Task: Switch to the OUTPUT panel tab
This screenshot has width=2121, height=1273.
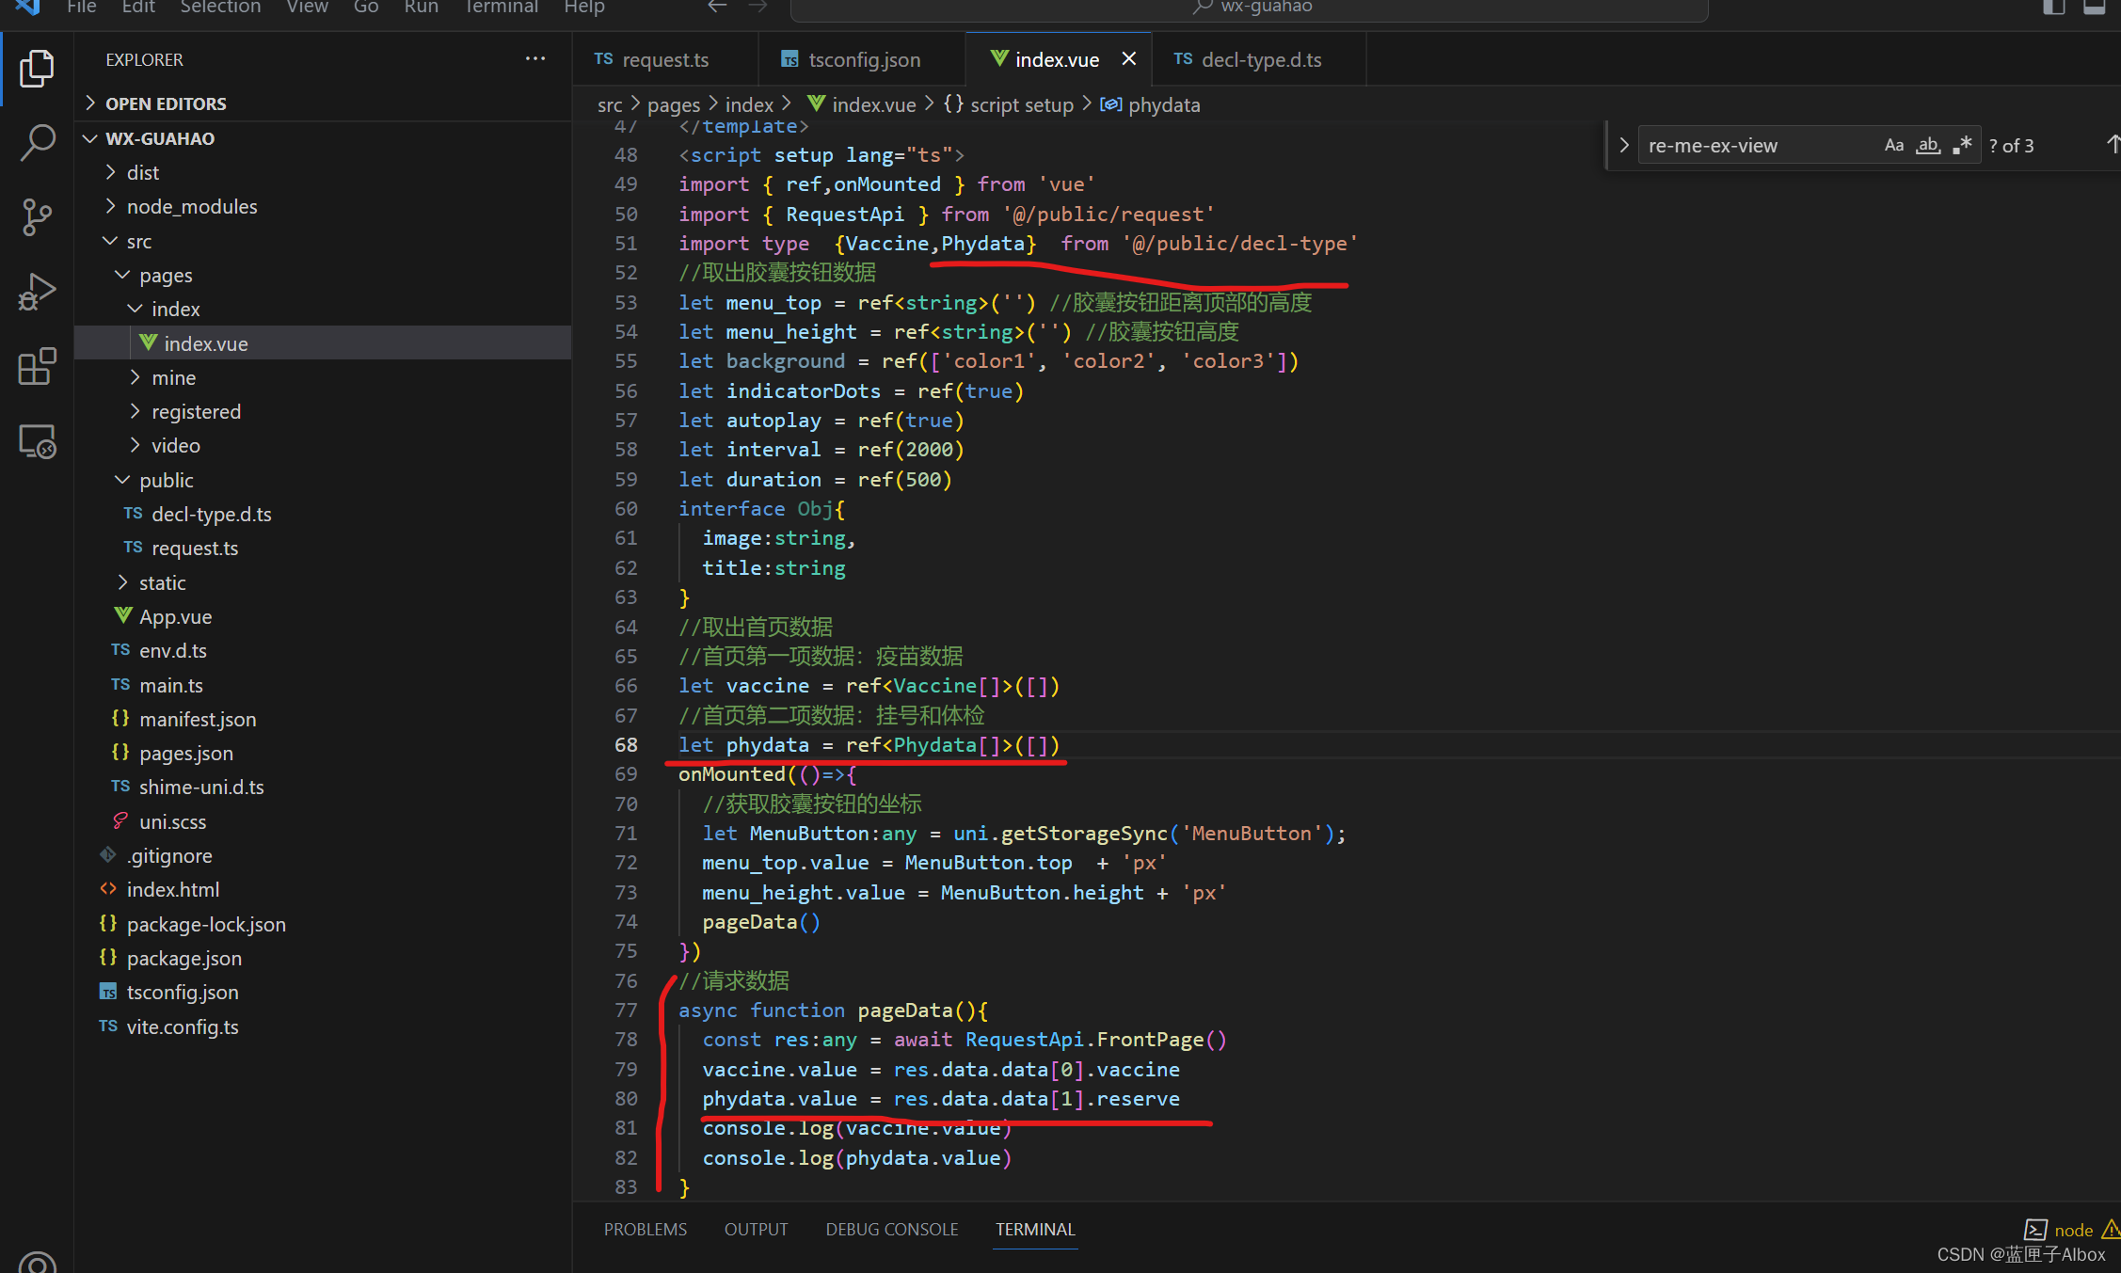Action: [756, 1229]
